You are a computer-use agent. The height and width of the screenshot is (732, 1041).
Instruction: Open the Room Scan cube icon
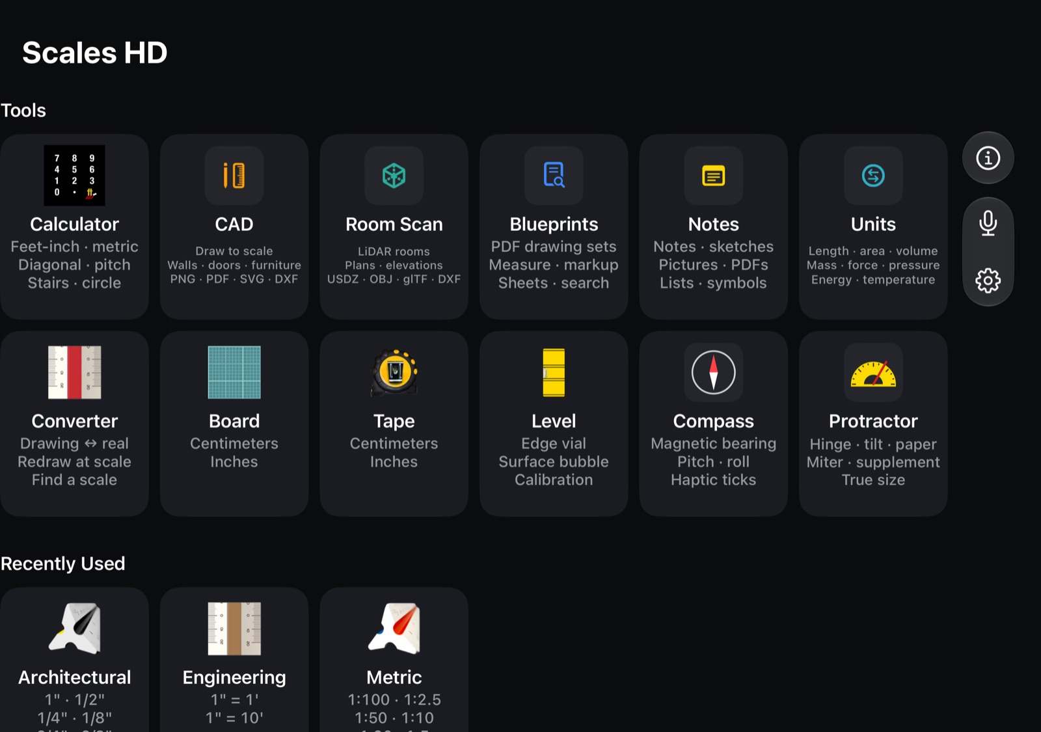click(394, 176)
